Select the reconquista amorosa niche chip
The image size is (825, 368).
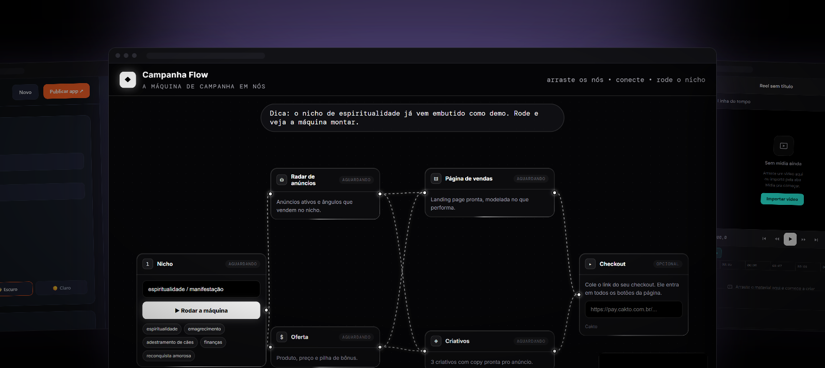(169, 356)
